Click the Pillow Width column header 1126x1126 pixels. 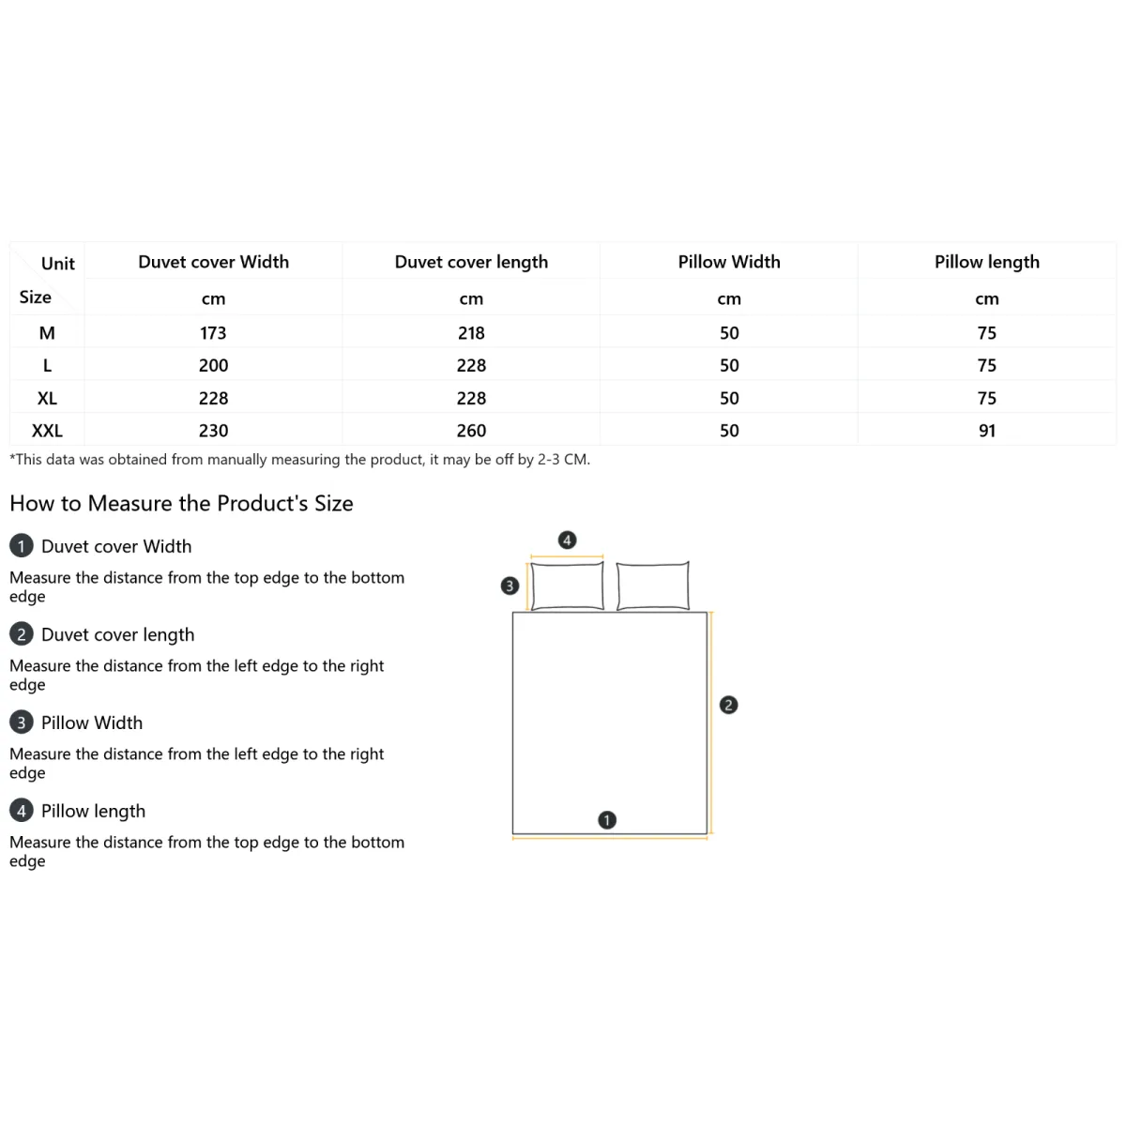(729, 262)
